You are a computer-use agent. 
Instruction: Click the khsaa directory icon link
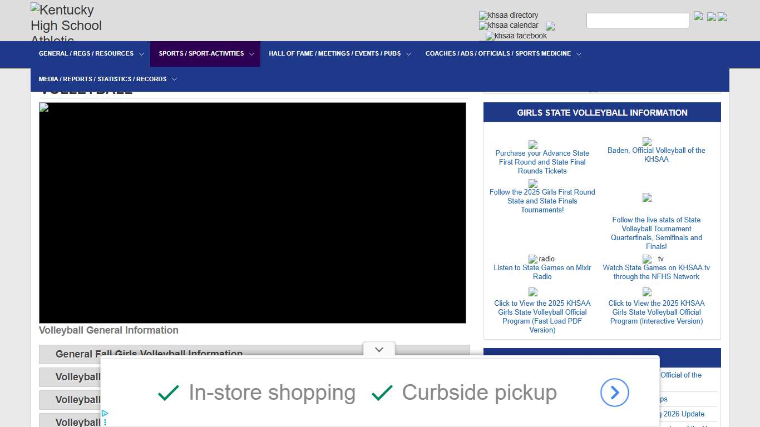click(509, 16)
